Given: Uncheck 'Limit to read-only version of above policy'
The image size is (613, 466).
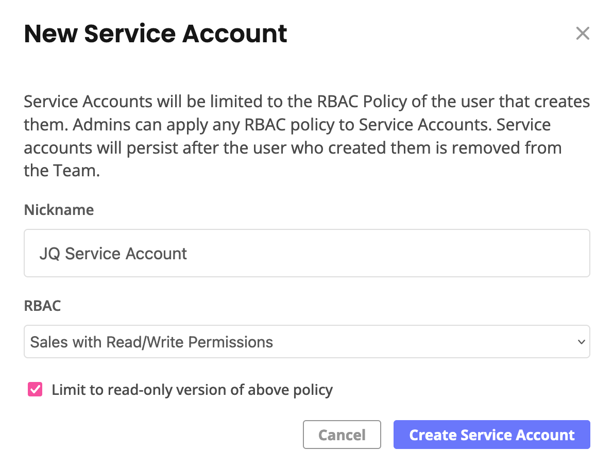Looking at the screenshot, I should click(x=34, y=389).
